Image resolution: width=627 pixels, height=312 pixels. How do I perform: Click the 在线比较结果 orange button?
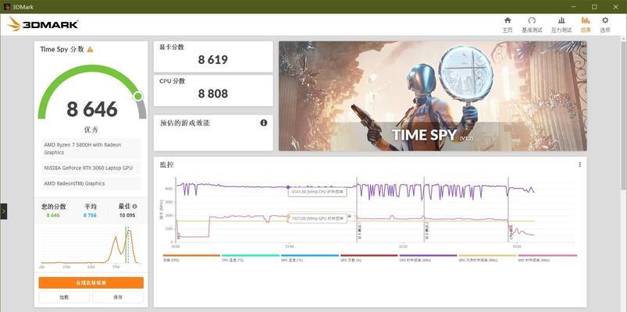91,283
